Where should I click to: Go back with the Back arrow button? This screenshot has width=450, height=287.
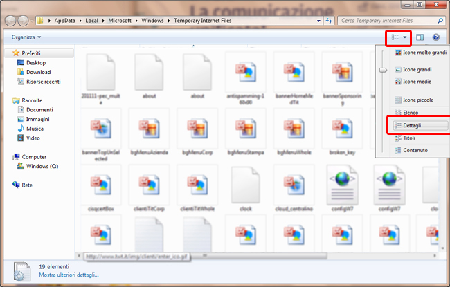(10, 21)
